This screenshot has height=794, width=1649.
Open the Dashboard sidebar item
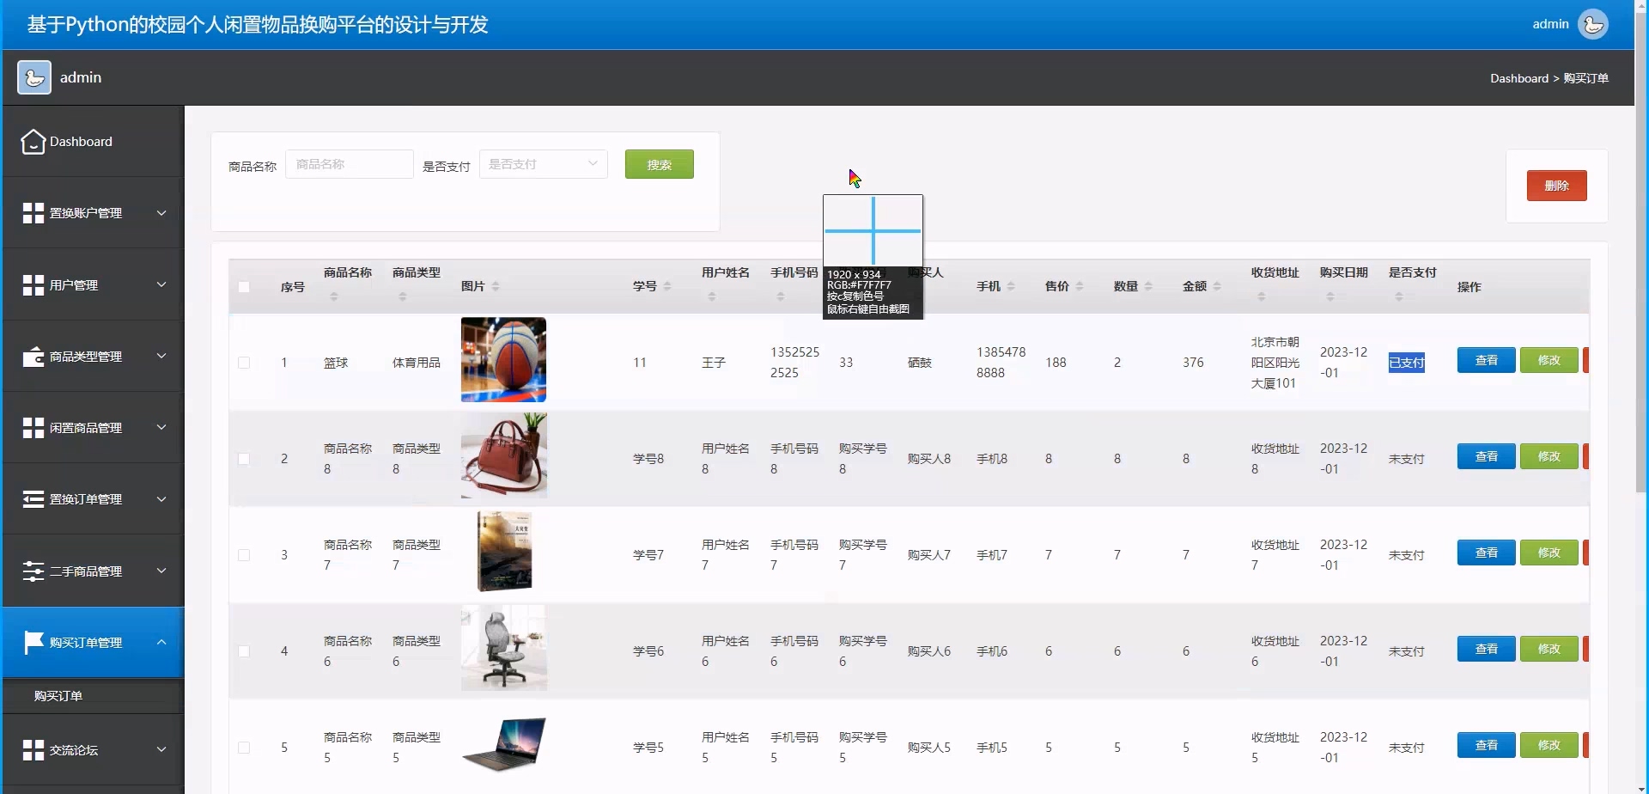click(x=93, y=142)
